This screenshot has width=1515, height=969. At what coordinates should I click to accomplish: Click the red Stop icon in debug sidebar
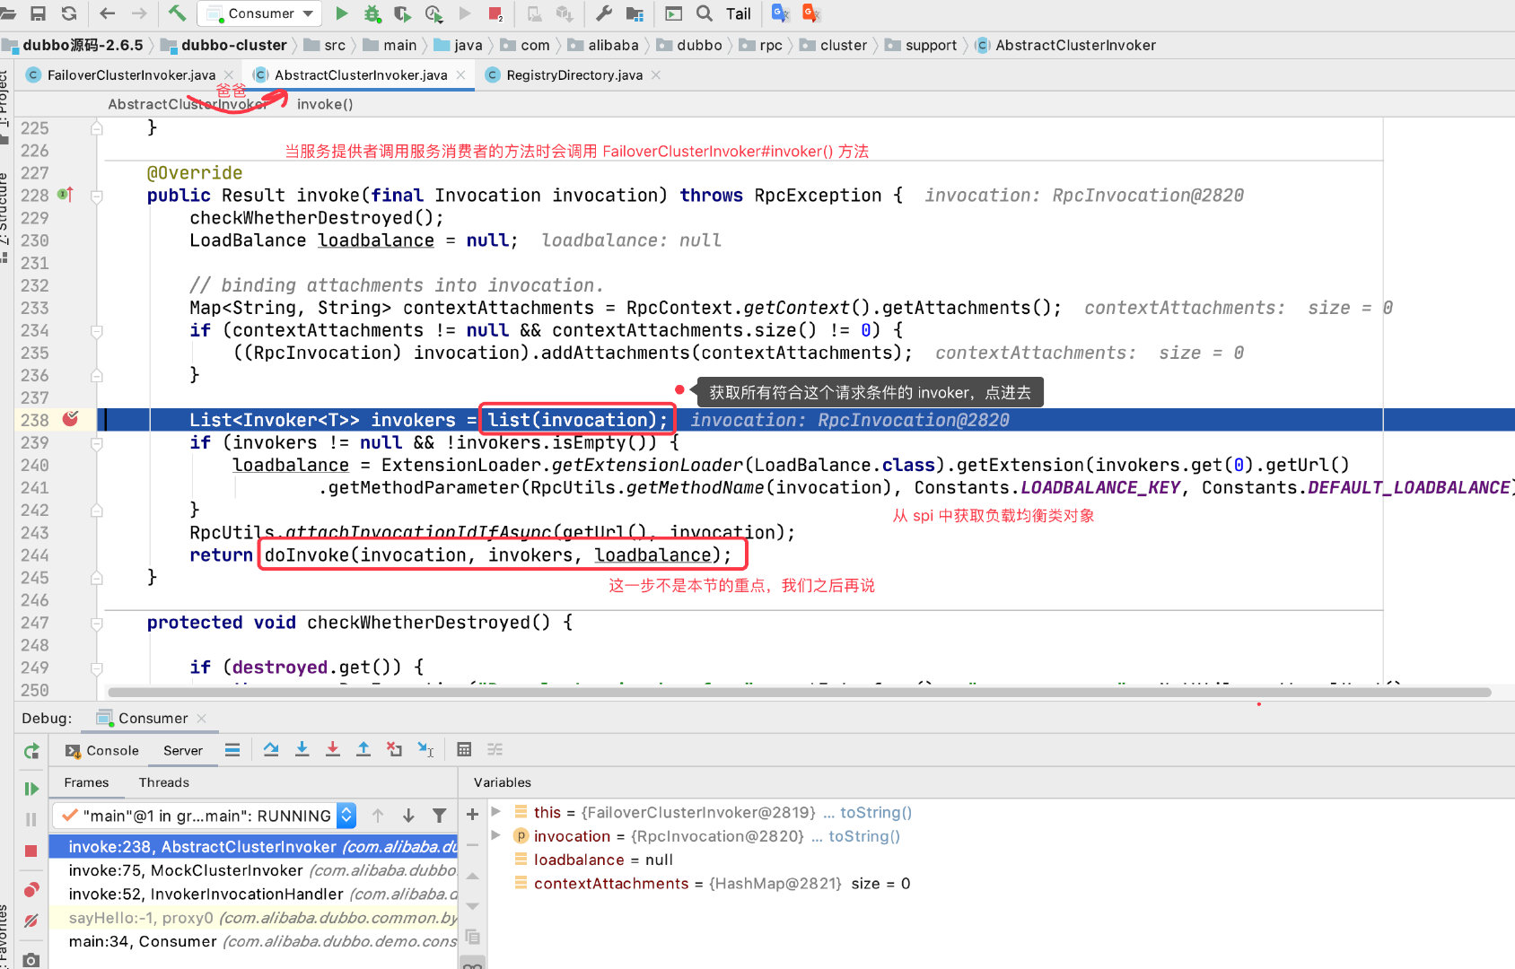31,851
